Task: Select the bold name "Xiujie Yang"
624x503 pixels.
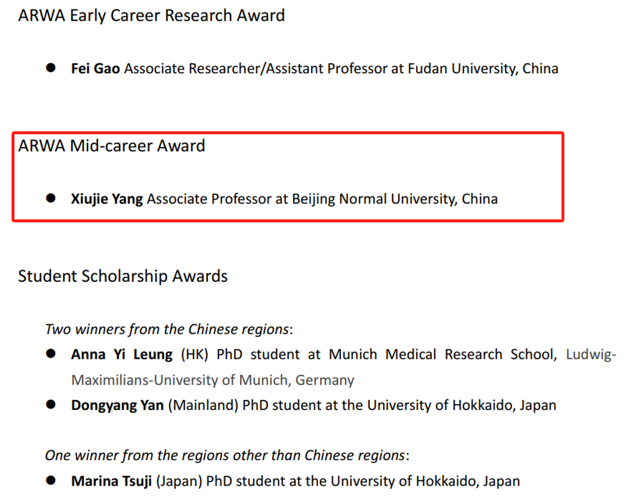Action: tap(107, 199)
